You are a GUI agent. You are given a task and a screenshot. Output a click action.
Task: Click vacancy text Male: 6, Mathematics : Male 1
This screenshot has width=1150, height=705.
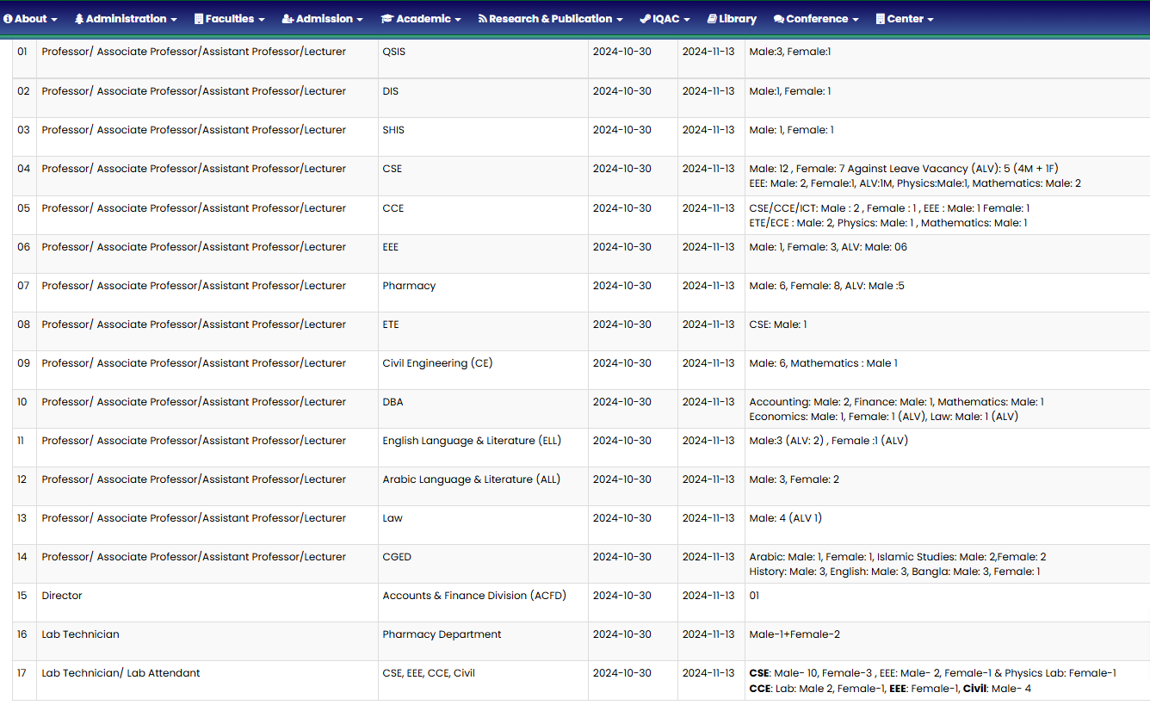(x=824, y=363)
